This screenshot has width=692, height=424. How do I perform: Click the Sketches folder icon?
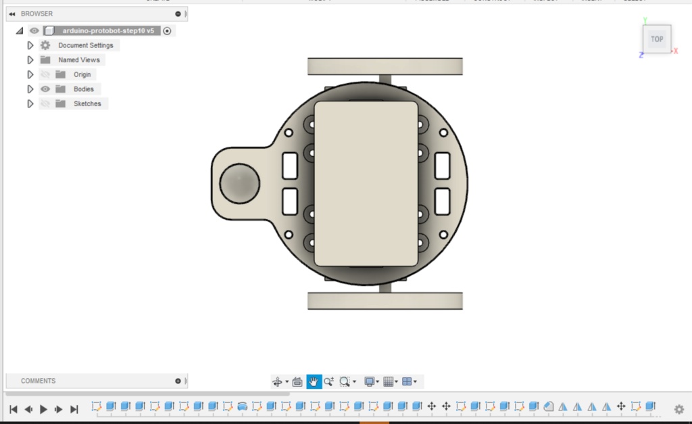60,103
